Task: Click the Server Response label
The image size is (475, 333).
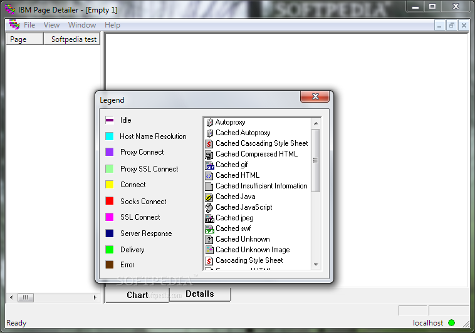Action: pyautogui.click(x=146, y=233)
